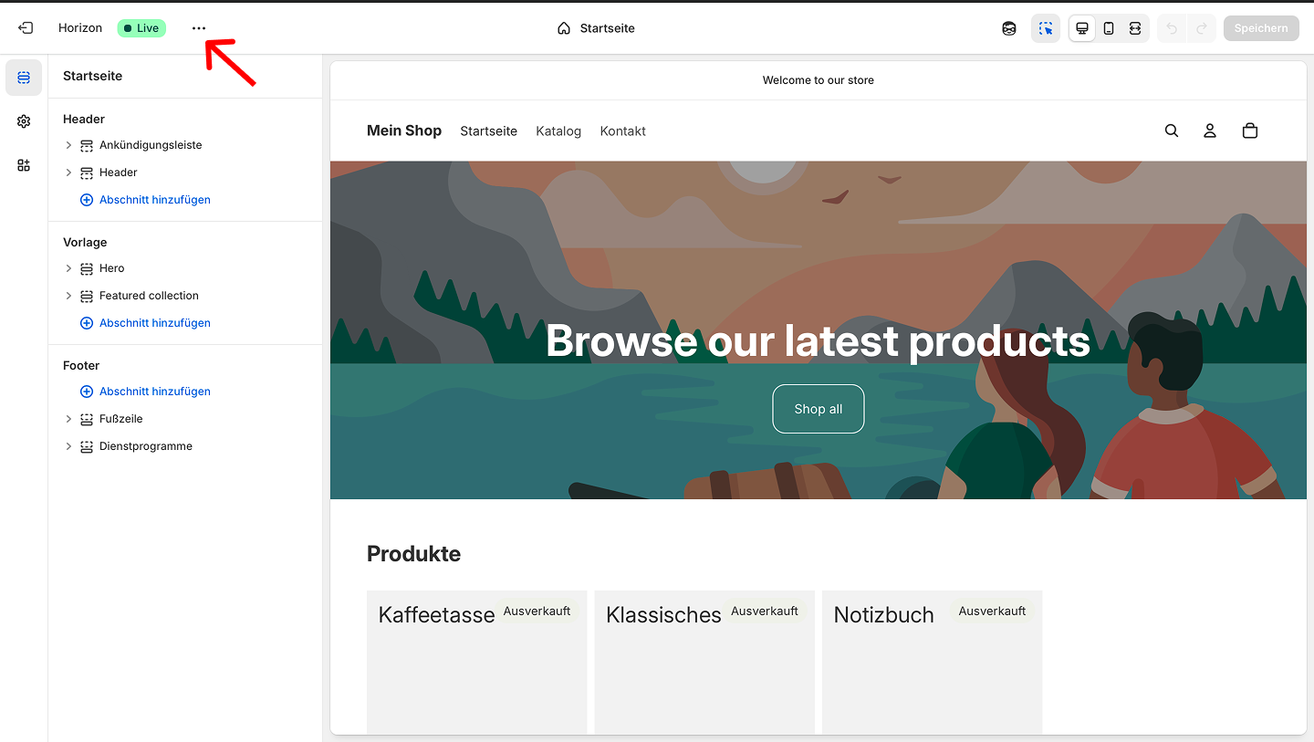Open Kontakt in store navigation menu
1314x742 pixels.
(x=623, y=131)
